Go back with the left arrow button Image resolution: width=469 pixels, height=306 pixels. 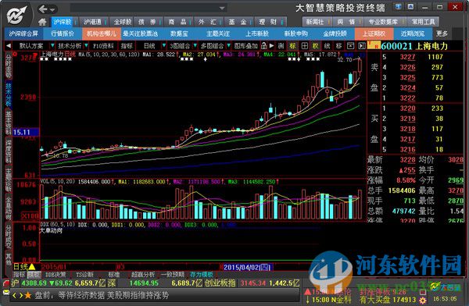(43, 9)
